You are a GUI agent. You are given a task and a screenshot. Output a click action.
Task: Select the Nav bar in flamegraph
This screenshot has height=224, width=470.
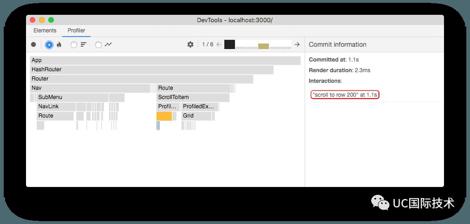tap(90, 88)
